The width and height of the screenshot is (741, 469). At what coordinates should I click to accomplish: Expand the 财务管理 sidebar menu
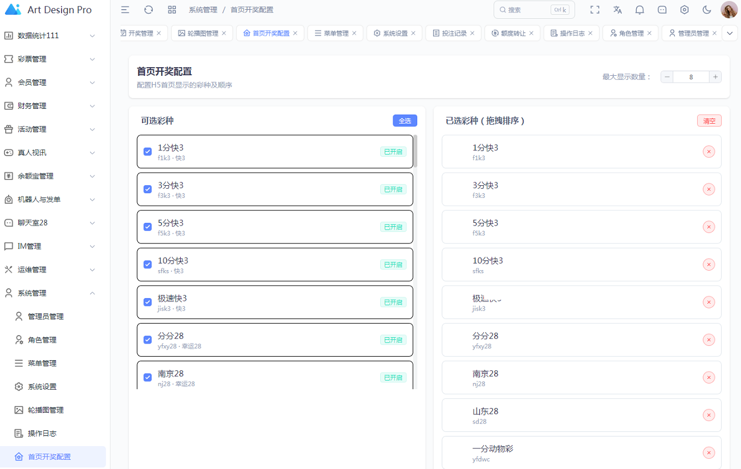(55, 106)
